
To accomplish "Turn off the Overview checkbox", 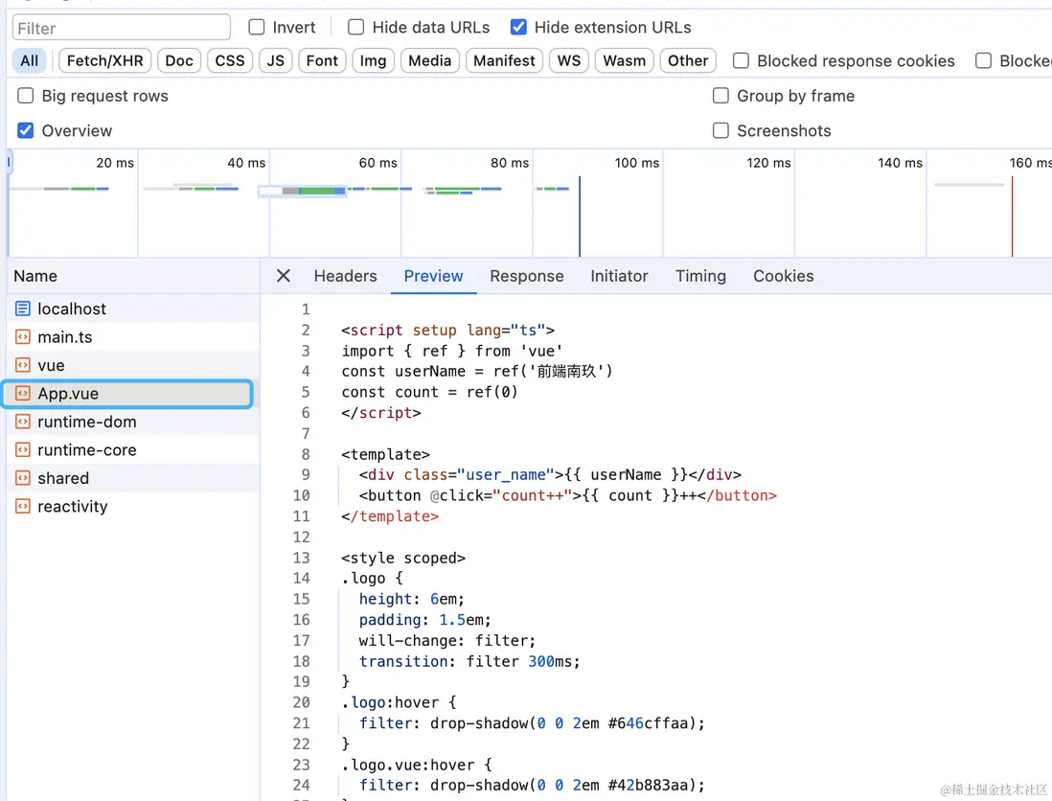I will pos(26,131).
